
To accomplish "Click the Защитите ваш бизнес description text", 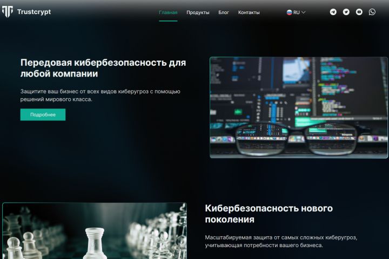I will click(x=100, y=96).
